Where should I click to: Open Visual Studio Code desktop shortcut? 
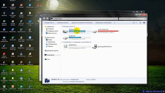click(30, 23)
